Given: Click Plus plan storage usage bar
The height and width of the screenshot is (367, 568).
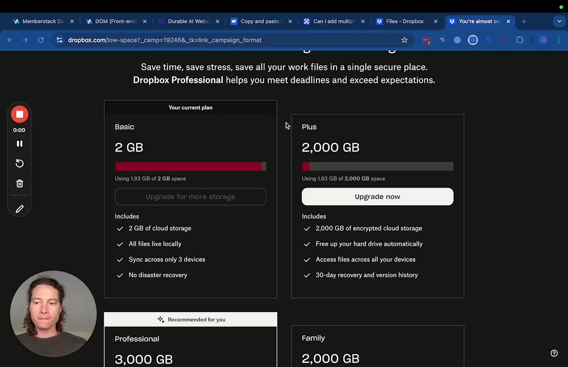Looking at the screenshot, I should (x=377, y=166).
